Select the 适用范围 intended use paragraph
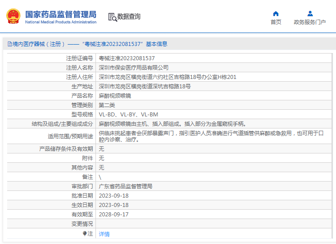The width and height of the screenshot is (336, 244). pos(211,136)
